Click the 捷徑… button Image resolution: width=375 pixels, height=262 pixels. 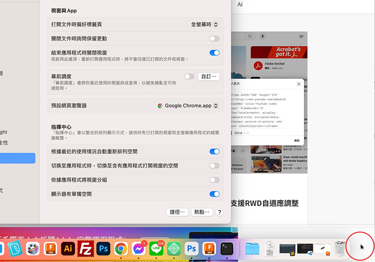click(x=178, y=212)
